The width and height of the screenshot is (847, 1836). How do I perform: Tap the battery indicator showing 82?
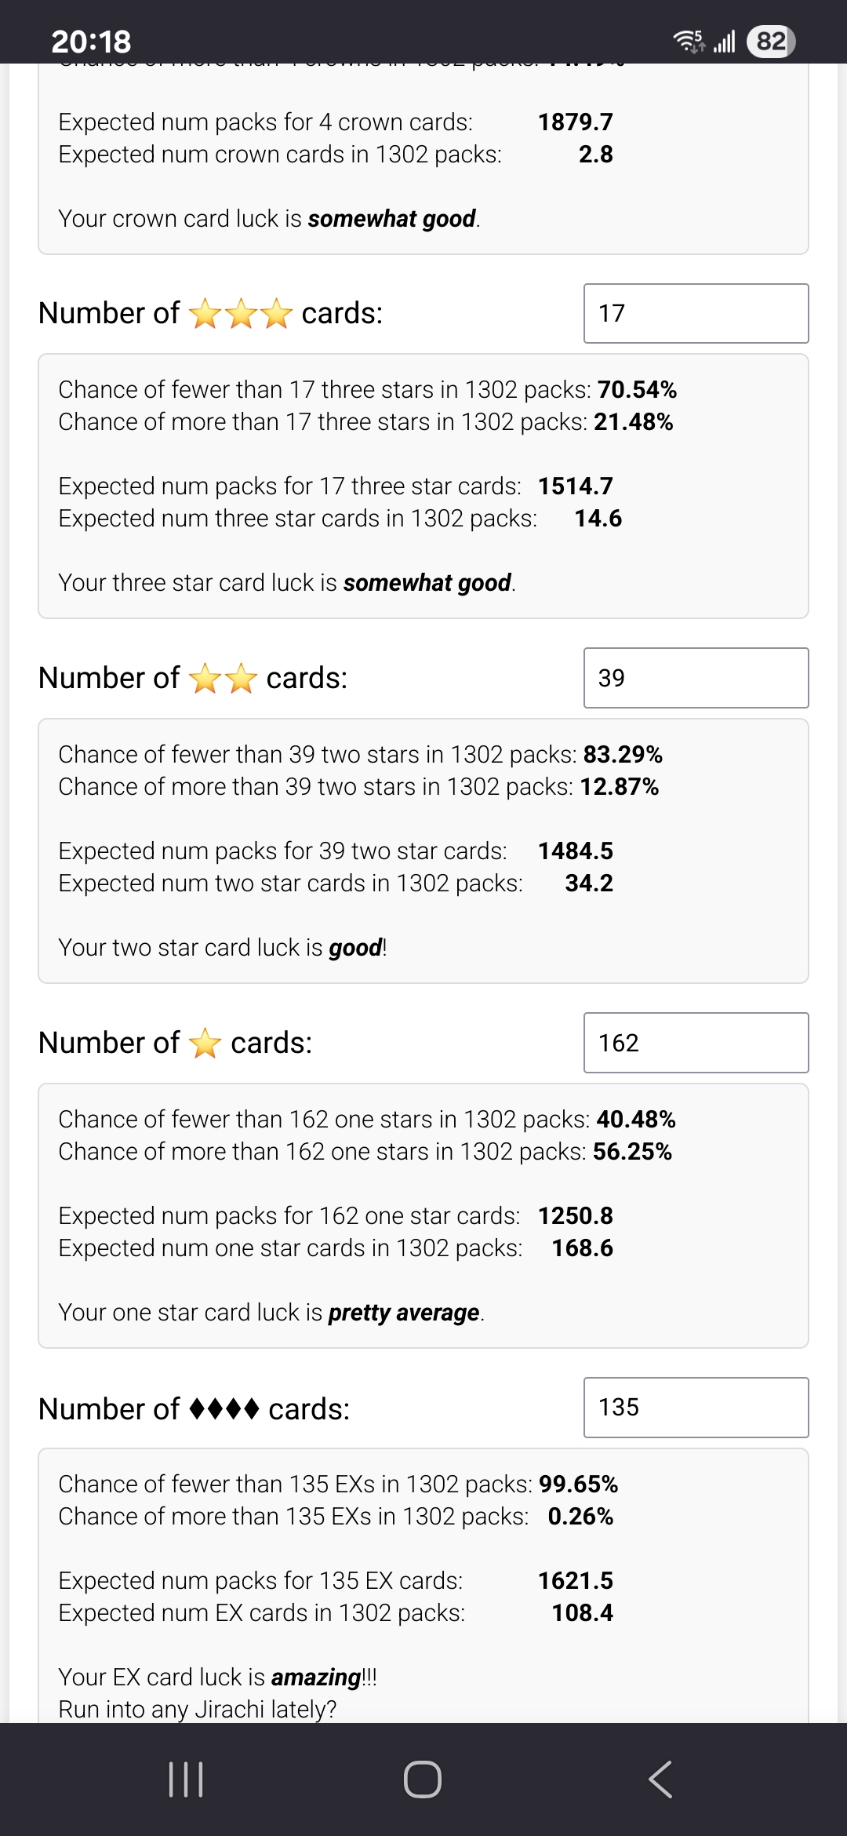point(771,41)
